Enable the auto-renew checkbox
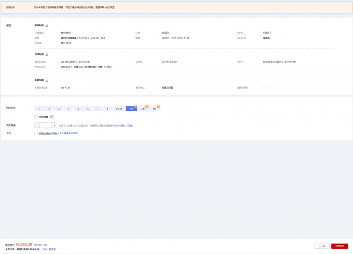 36,117
